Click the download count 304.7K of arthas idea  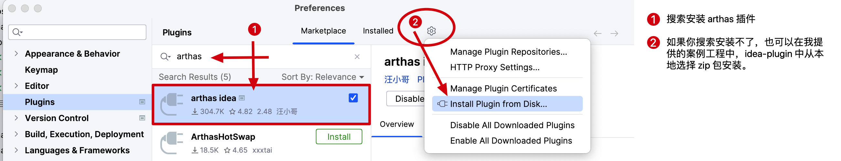tap(208, 111)
